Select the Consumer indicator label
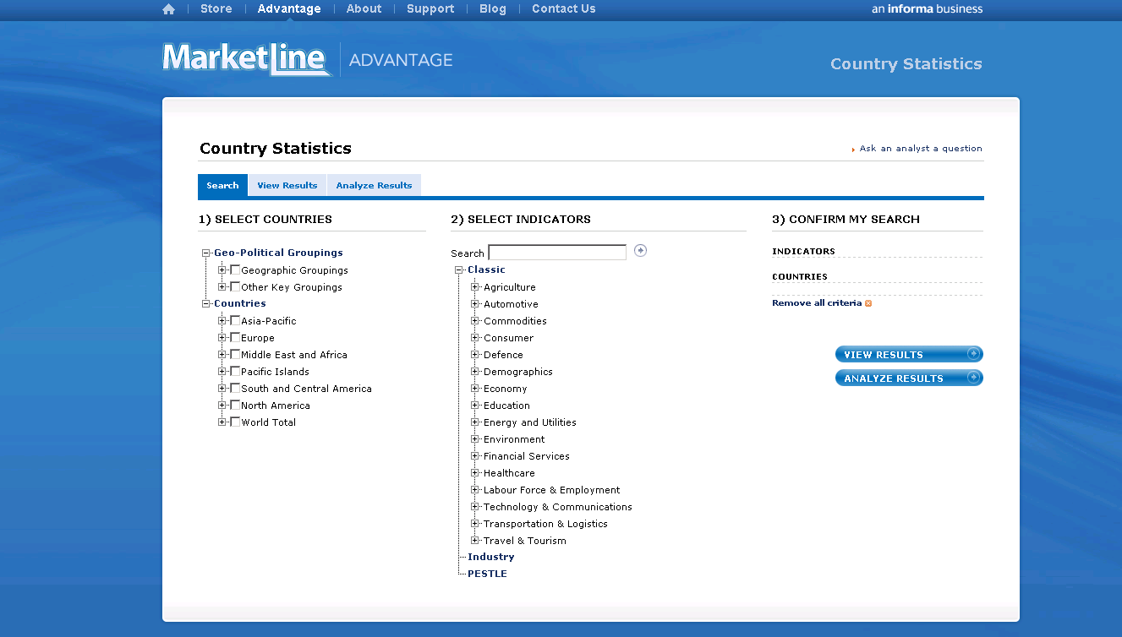Image resolution: width=1122 pixels, height=637 pixels. (509, 338)
